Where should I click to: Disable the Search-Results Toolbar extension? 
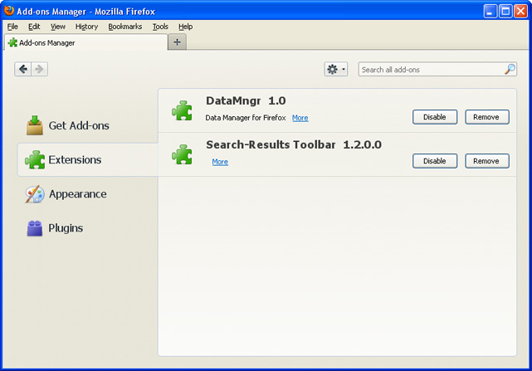[x=435, y=161]
